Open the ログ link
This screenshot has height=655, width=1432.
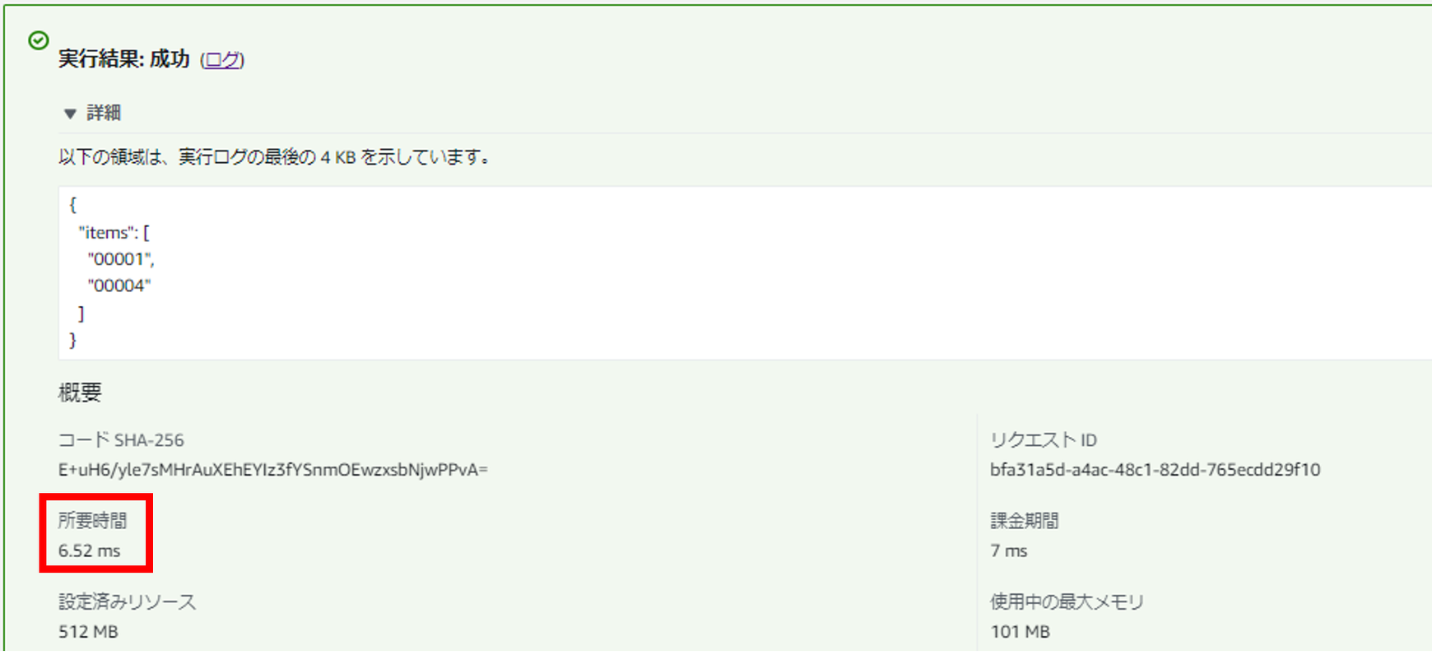(222, 60)
